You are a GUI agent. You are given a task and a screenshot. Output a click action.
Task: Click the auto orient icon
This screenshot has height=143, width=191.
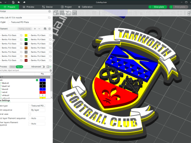tap(68, 13)
